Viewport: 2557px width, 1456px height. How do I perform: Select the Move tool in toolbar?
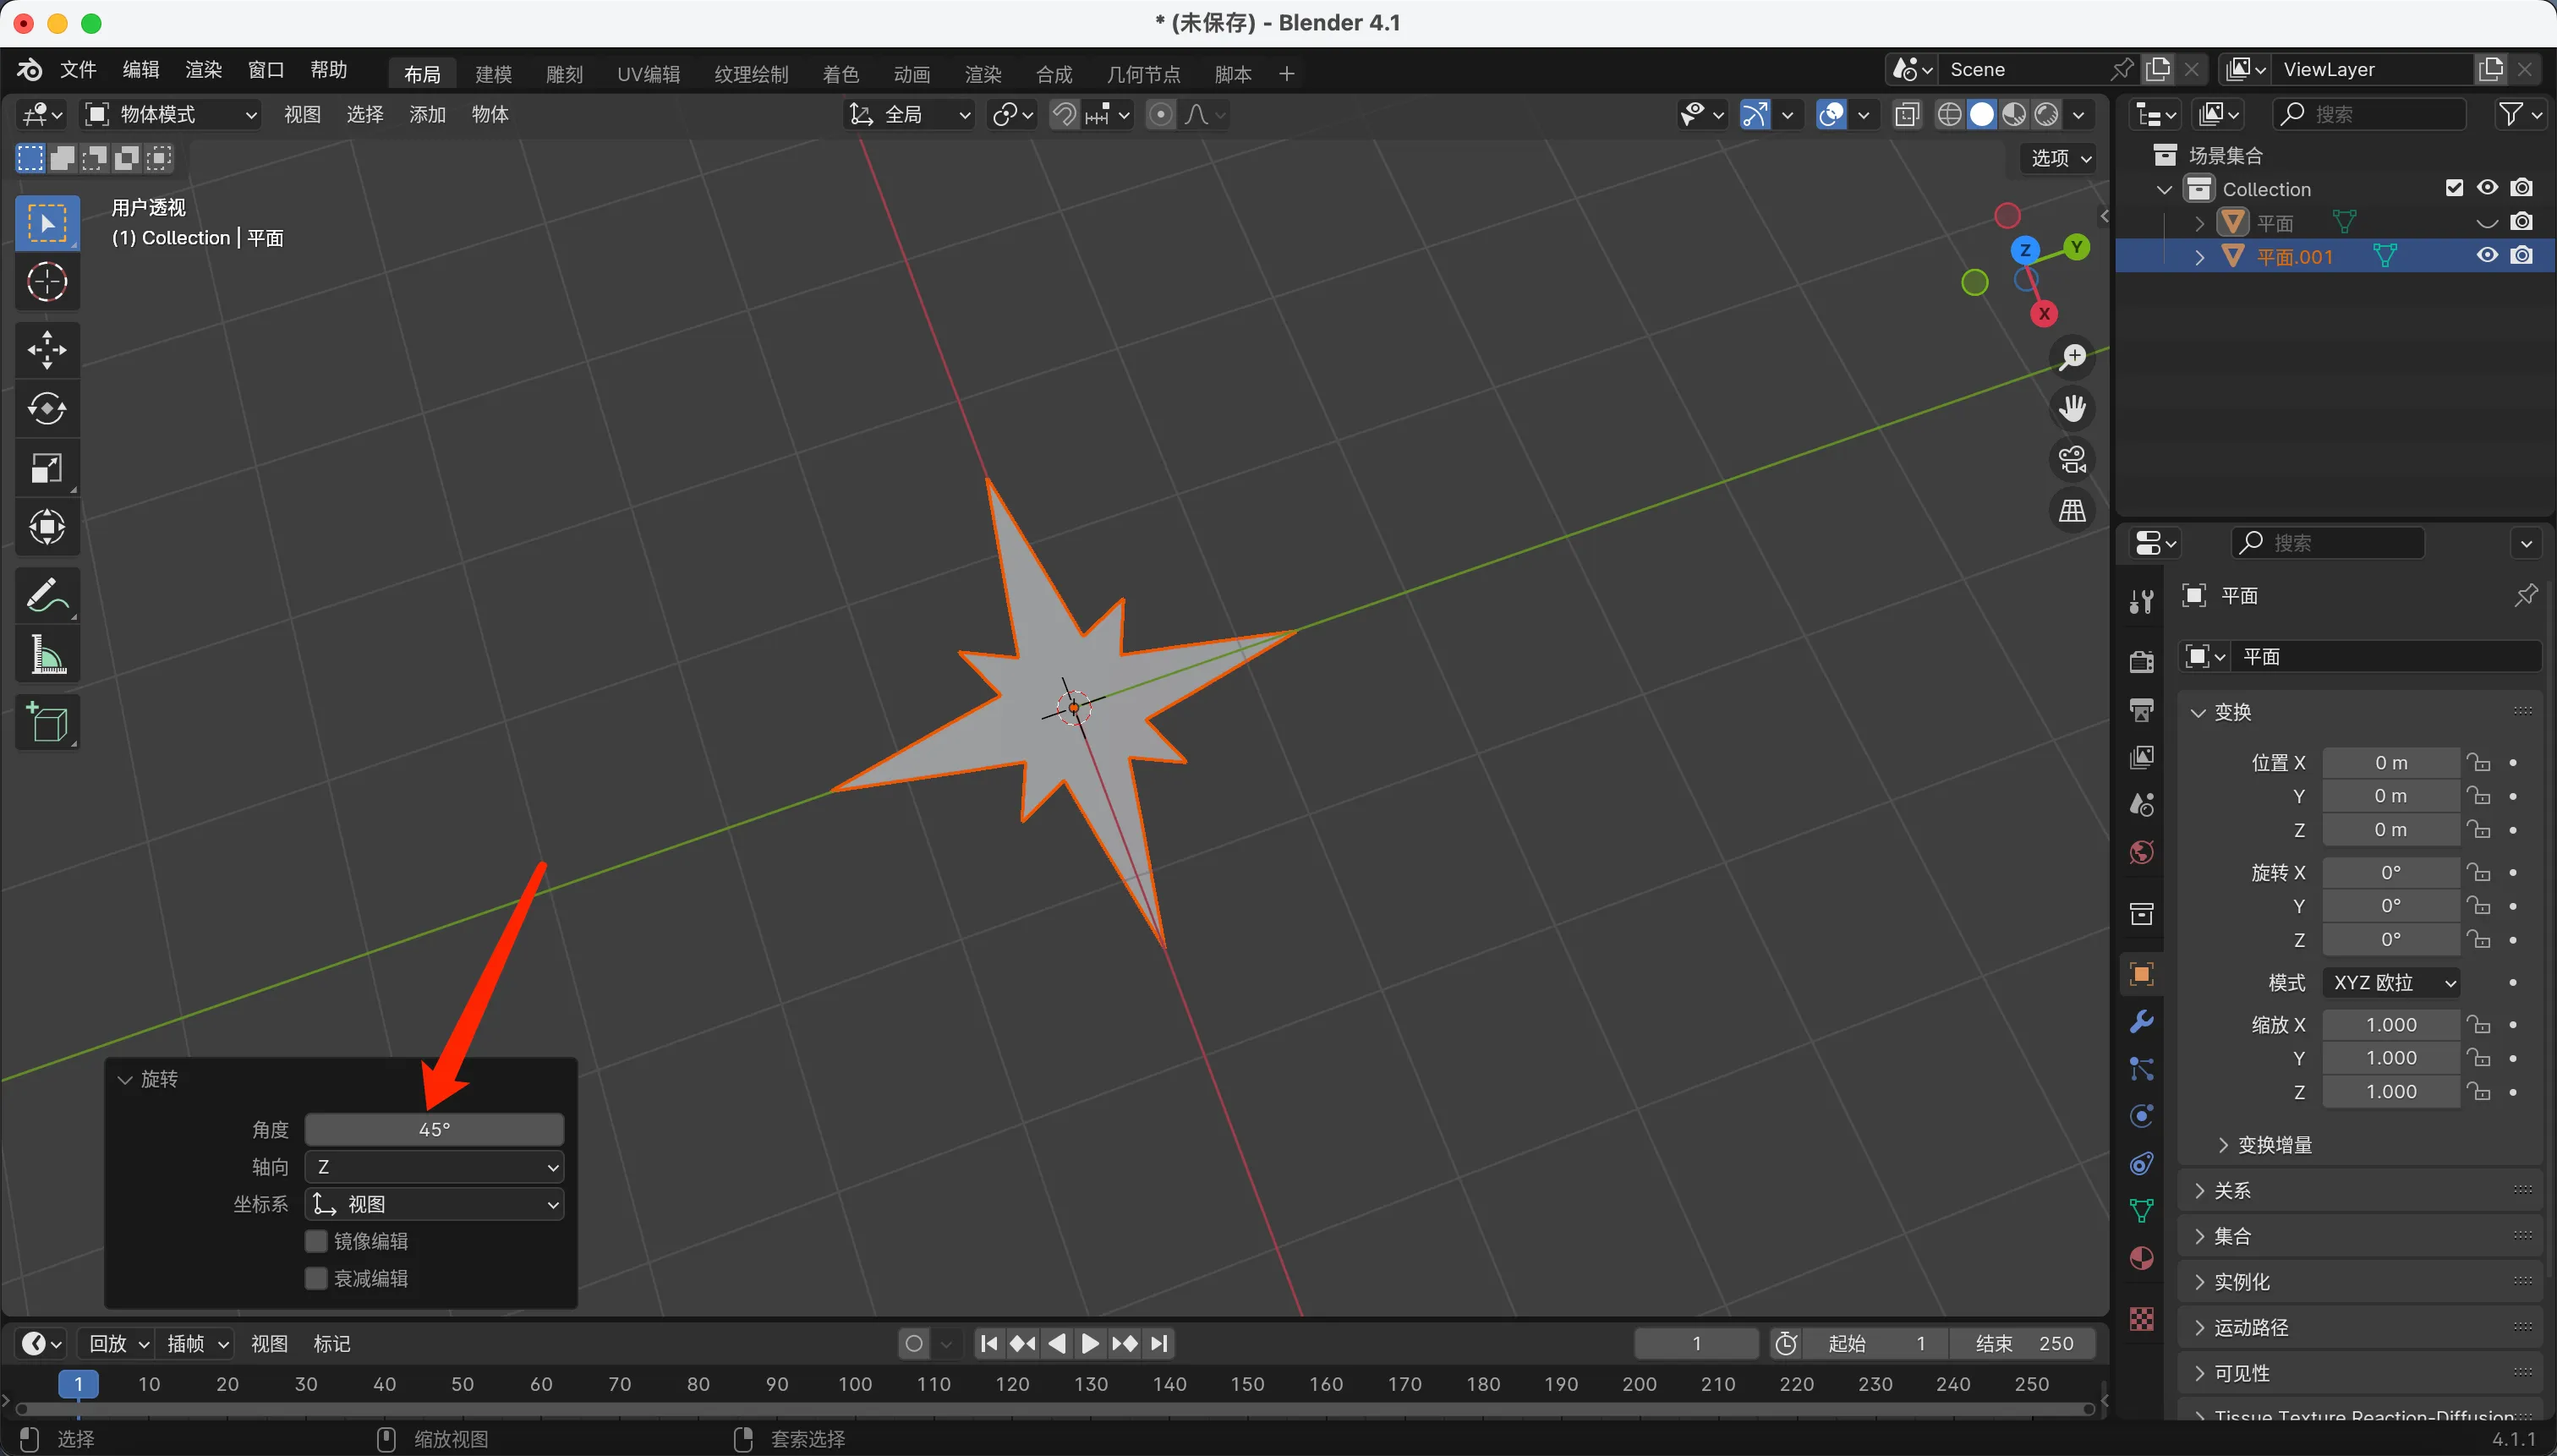47,350
